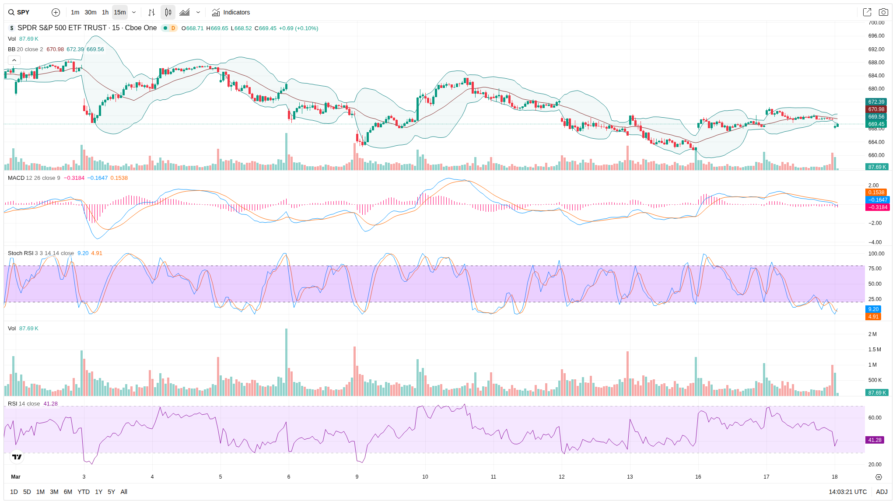This screenshot has height=504, width=896.
Task: Toggle ADJ adjusted data button
Action: point(882,492)
